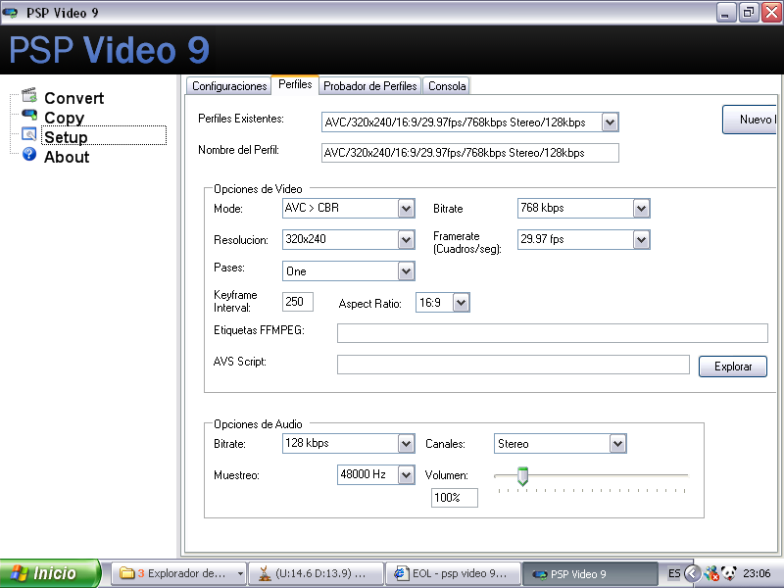Click the Convert clapperboard icon
Screen dimensions: 784x588
point(29,94)
